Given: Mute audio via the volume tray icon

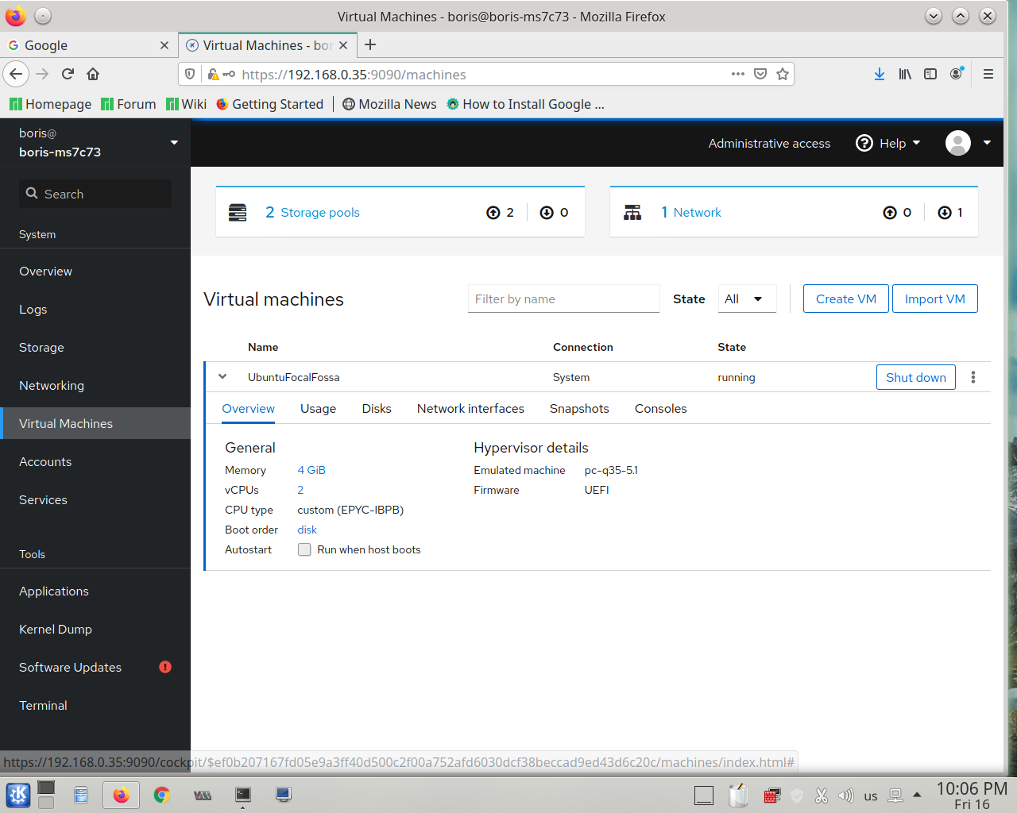Looking at the screenshot, I should click(x=846, y=795).
